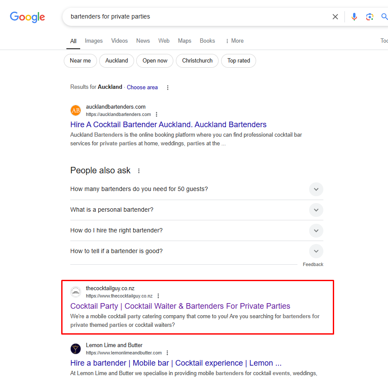The image size is (388, 379).
Task: Open three-dot menu next to Choose area
Action: point(168,88)
